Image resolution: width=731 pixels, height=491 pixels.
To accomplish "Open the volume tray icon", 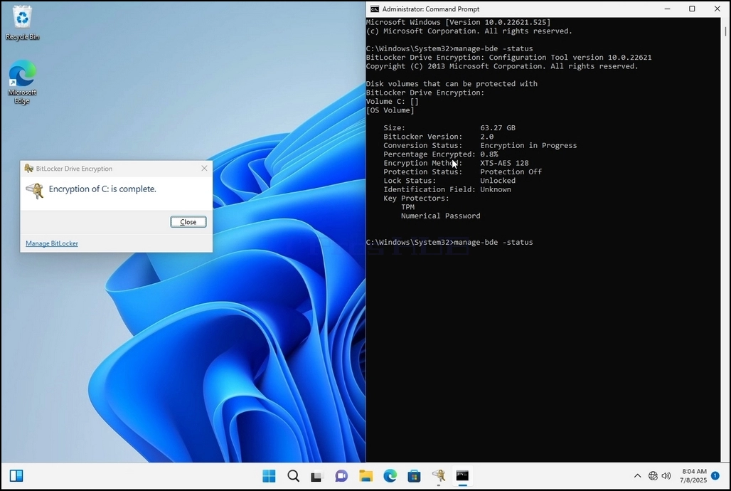I will (x=666, y=475).
